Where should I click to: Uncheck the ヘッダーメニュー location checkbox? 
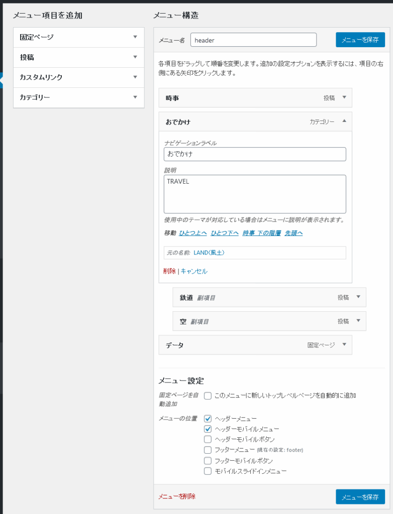208,419
